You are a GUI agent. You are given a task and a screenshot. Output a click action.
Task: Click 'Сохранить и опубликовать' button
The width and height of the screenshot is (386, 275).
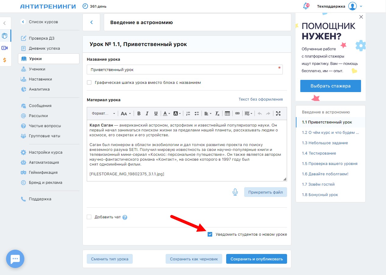[257, 259]
